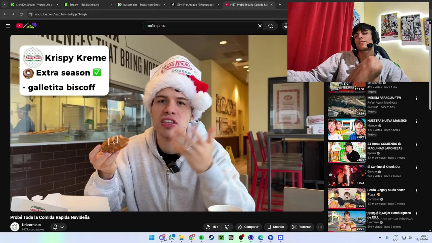This screenshot has width=432, height=243.
Task: Start voice search with microphone icon
Action: pos(286,26)
